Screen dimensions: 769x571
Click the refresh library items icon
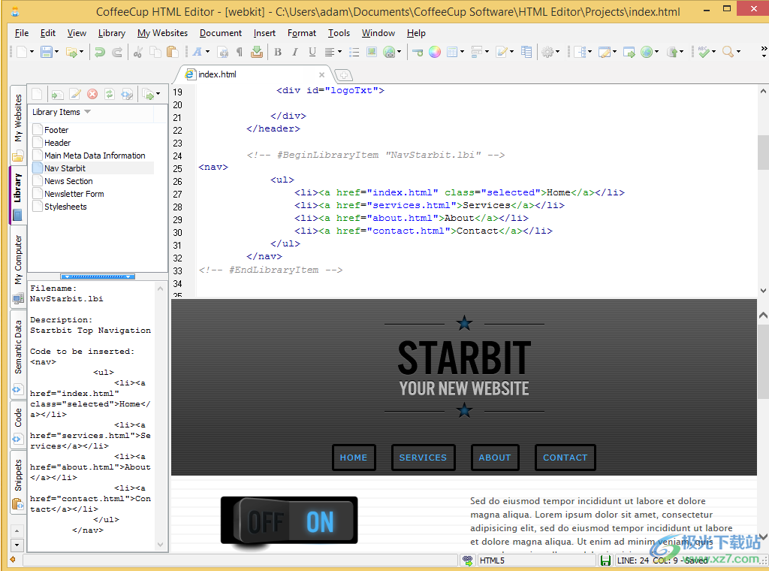coord(110,94)
